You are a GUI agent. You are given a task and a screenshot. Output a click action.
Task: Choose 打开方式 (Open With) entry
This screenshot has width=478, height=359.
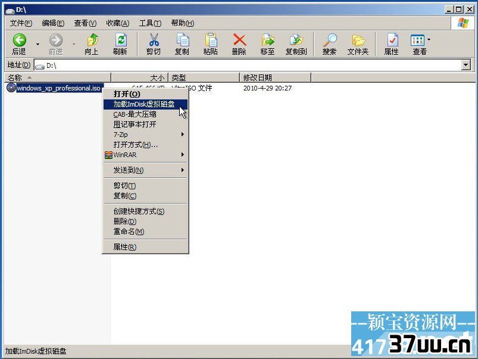pyautogui.click(x=145, y=145)
